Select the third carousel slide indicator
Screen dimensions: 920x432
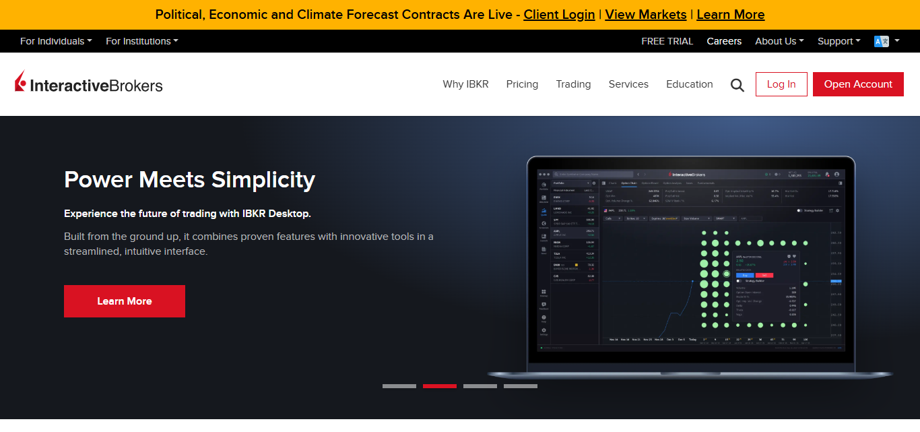(480, 386)
